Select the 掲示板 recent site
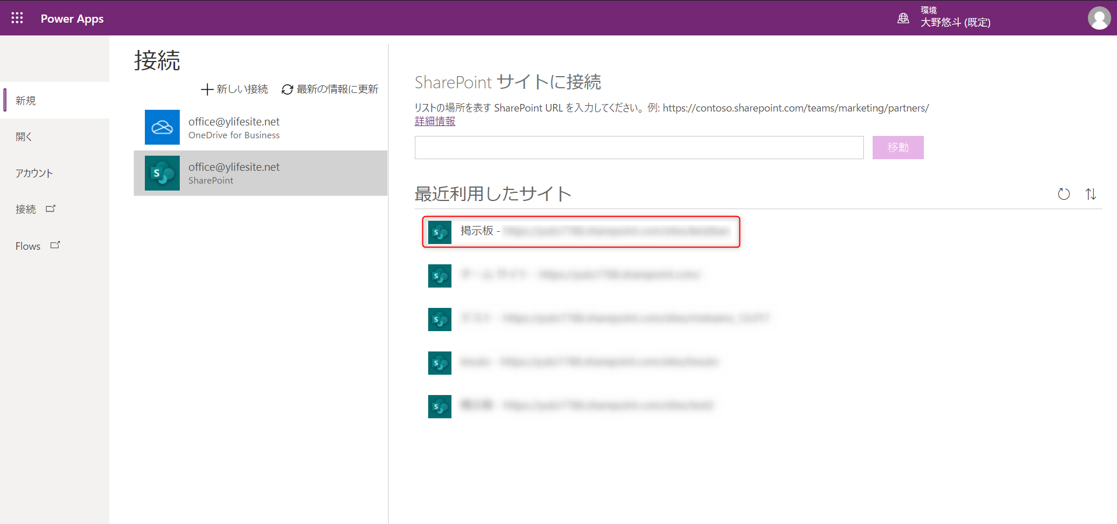 click(x=581, y=232)
